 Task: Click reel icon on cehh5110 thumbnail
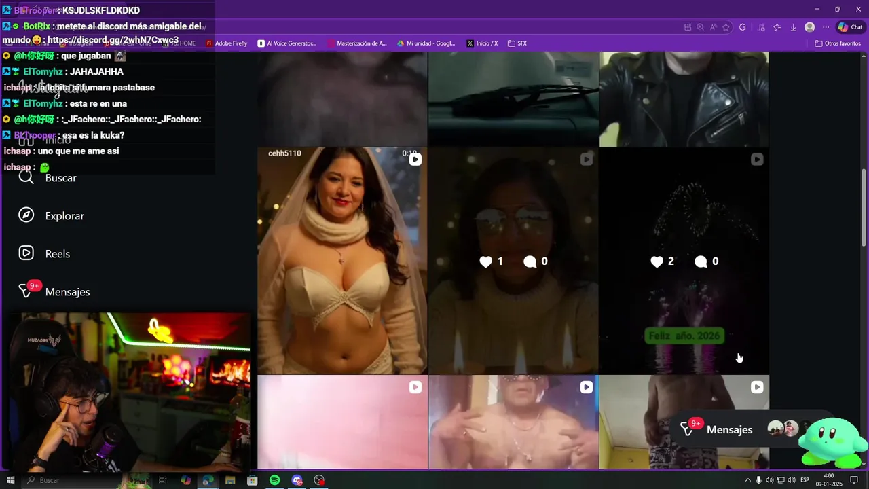click(x=415, y=160)
